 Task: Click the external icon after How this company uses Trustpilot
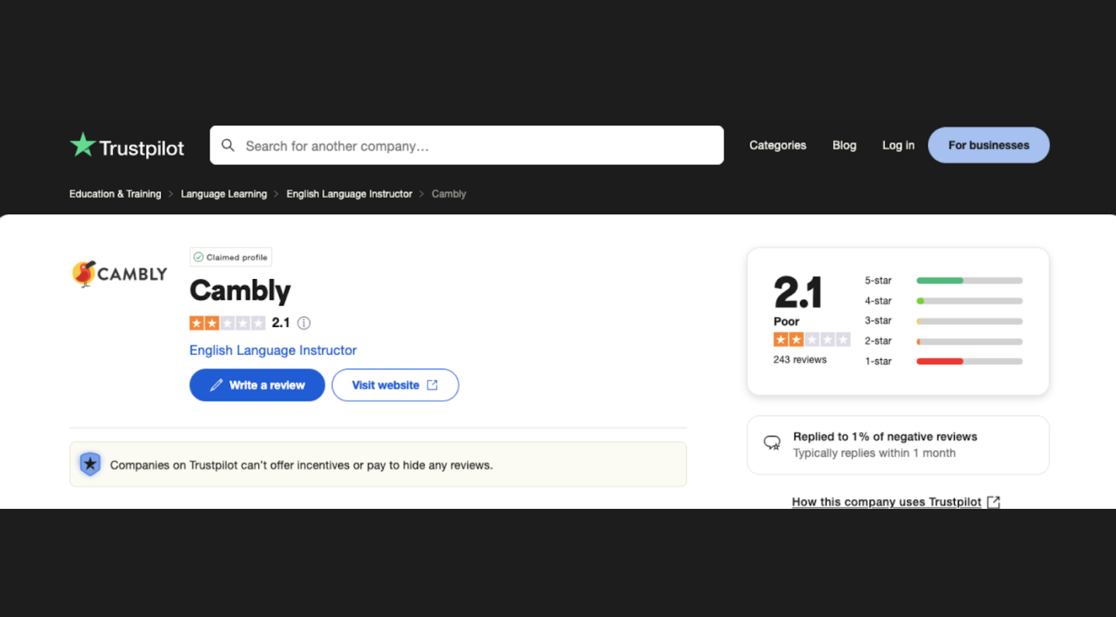click(993, 502)
